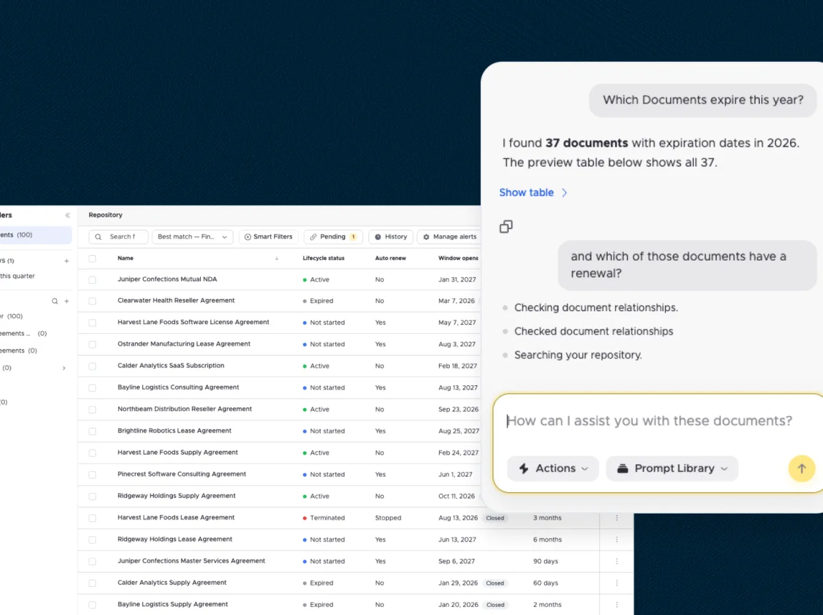Viewport: 823px width, 615px height.
Task: Click the 'Searching your repository.' status line
Action: pos(578,355)
